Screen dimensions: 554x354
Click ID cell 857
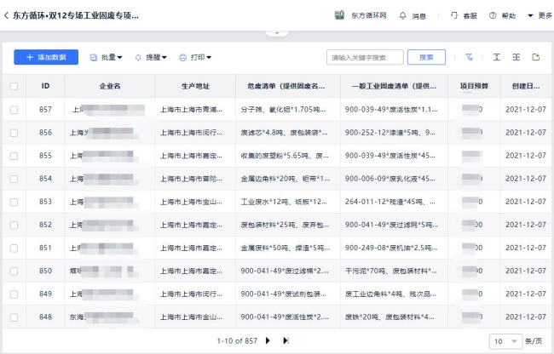coord(45,110)
